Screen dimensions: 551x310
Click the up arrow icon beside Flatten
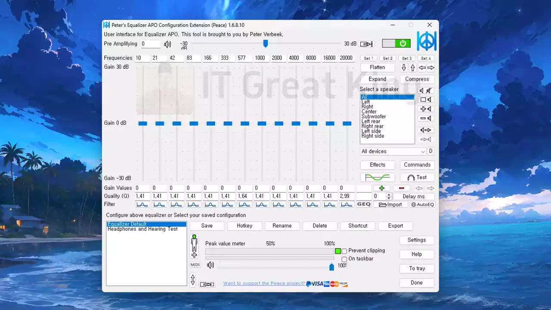pyautogui.click(x=412, y=68)
